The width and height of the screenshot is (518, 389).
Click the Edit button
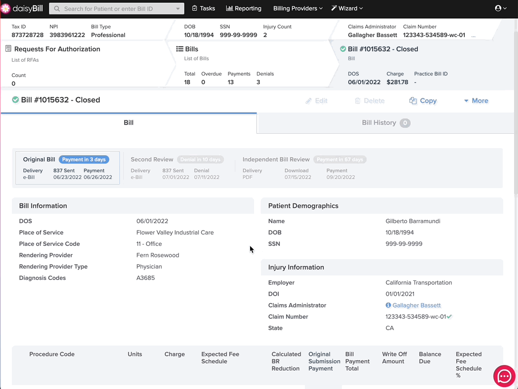pyautogui.click(x=316, y=101)
